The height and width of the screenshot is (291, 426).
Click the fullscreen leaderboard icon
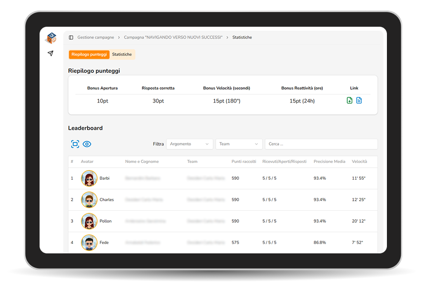pos(75,144)
